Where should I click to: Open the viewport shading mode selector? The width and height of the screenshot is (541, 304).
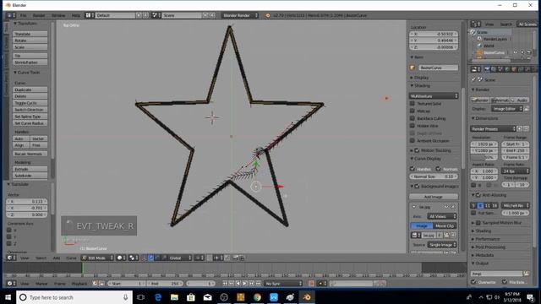[121, 258]
